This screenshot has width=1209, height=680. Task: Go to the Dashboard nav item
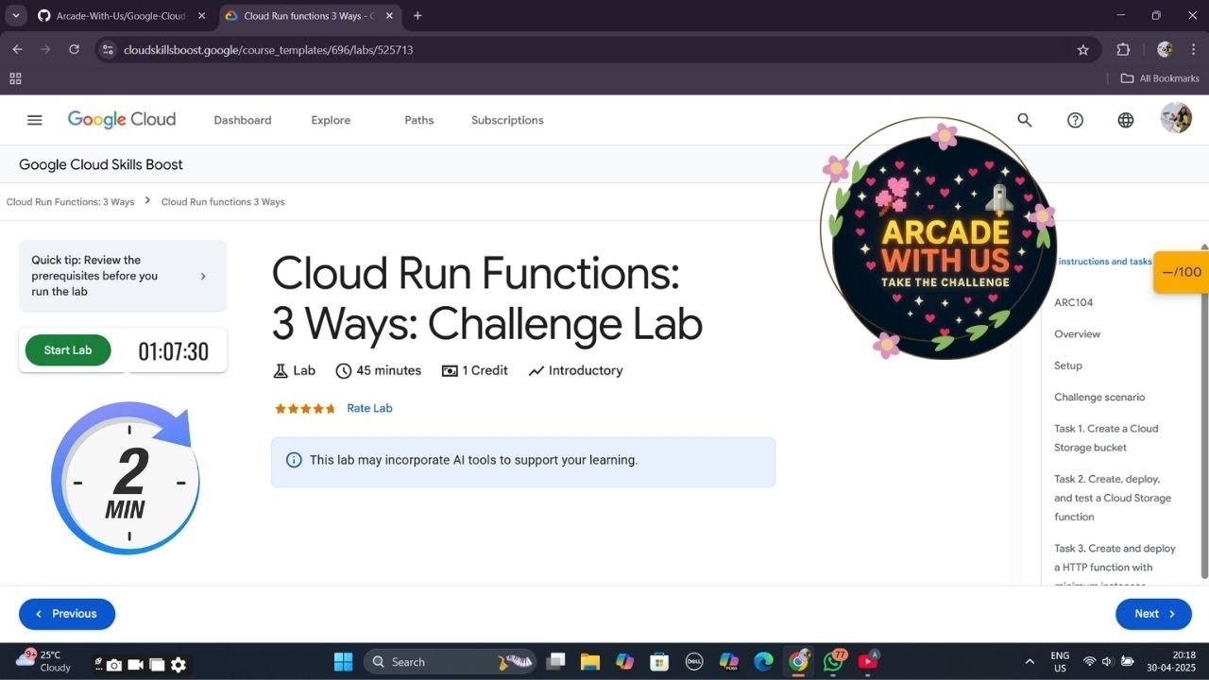(243, 120)
